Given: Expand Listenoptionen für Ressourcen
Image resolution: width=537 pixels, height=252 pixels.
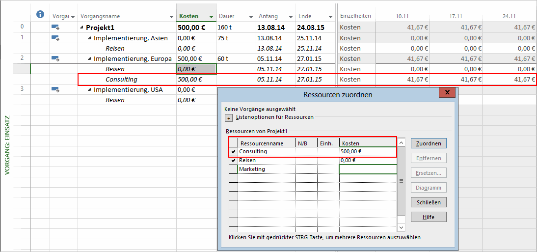Looking at the screenshot, I should 228,118.
